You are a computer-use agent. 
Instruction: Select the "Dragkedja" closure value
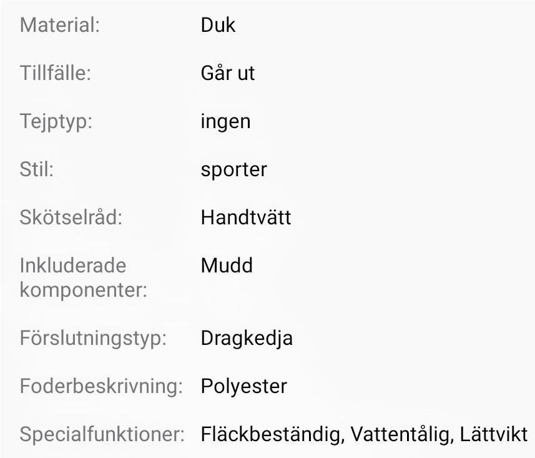coord(247,338)
